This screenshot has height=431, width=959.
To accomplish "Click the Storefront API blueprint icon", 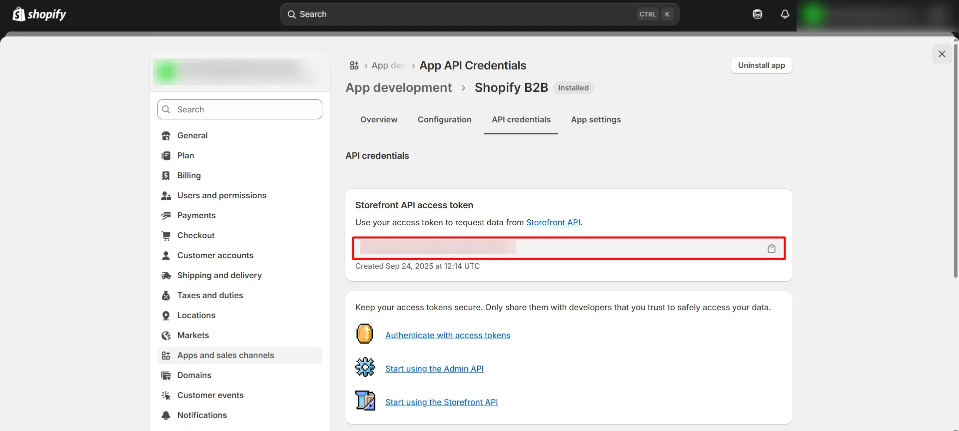I will (x=365, y=401).
